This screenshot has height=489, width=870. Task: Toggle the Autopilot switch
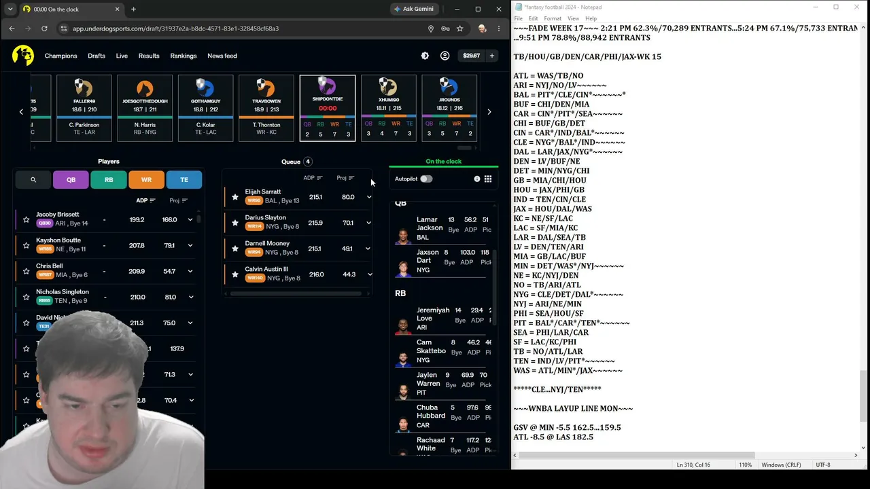pyautogui.click(x=426, y=179)
